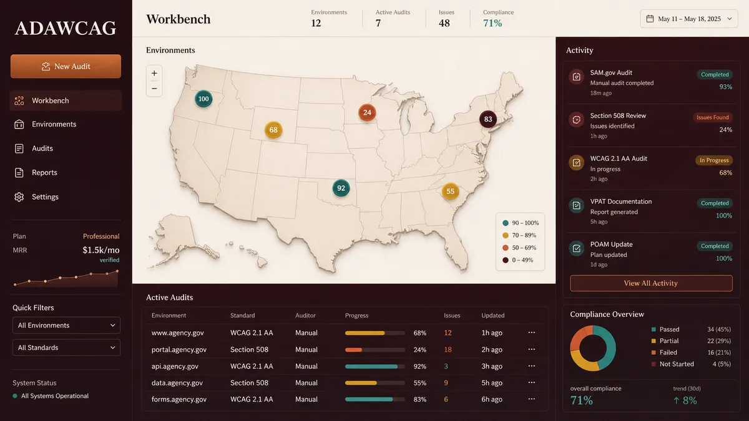The width and height of the screenshot is (749, 421).
Task: Open the All Standards filter dropdown
Action: (66, 347)
